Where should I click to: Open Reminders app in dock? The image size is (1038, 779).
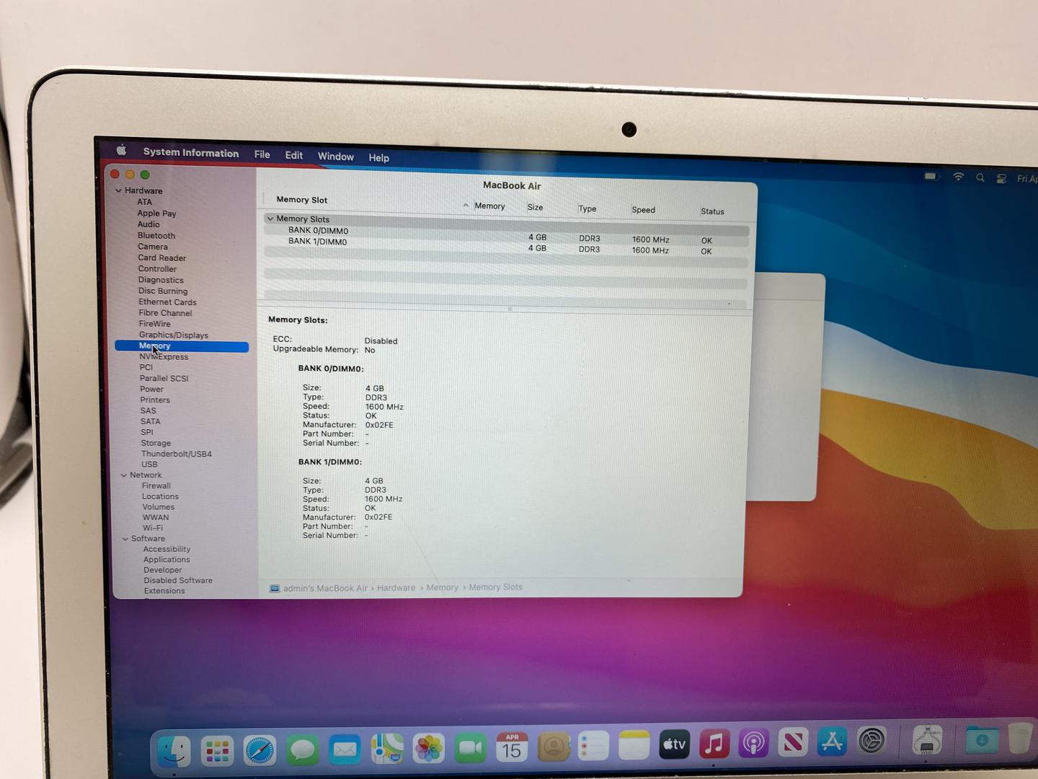click(x=594, y=746)
